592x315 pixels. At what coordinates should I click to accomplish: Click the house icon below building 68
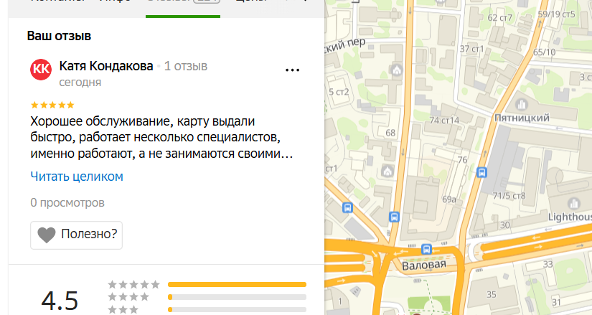[x=387, y=171]
